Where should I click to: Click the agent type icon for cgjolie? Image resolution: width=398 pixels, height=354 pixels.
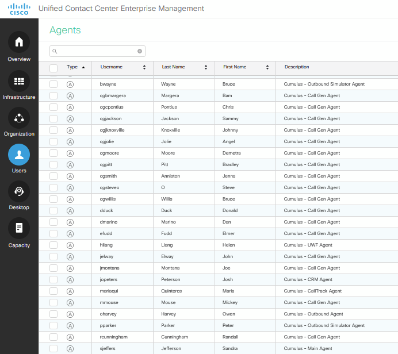(x=70, y=142)
